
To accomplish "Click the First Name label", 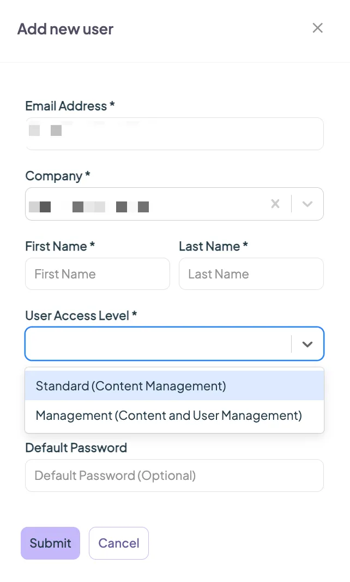I will pyautogui.click(x=59, y=246).
